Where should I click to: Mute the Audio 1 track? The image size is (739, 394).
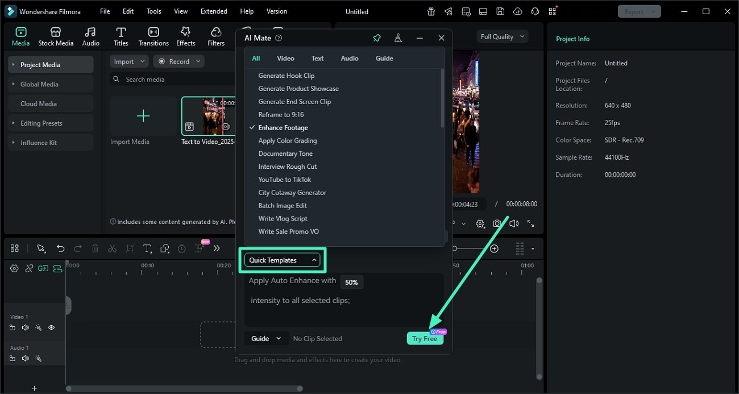(x=25, y=358)
